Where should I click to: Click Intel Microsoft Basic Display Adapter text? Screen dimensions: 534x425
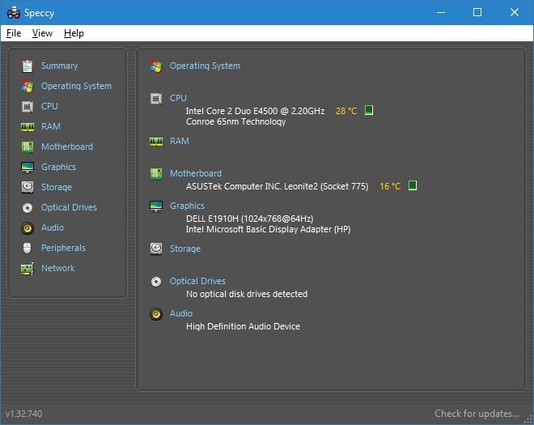(269, 229)
